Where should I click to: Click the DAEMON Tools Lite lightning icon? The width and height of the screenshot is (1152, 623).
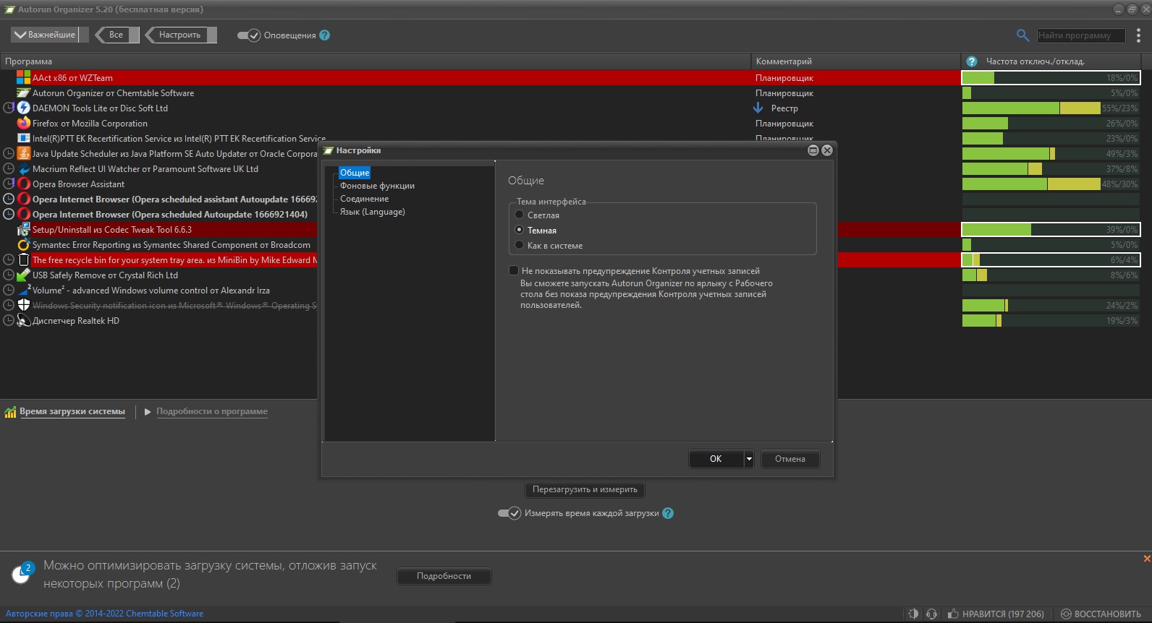[23, 108]
